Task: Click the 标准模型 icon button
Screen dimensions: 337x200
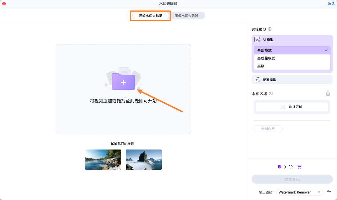Action: [x=257, y=80]
